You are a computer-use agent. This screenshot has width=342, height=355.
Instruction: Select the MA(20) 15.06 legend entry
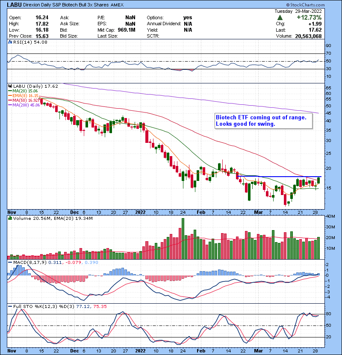(23, 91)
